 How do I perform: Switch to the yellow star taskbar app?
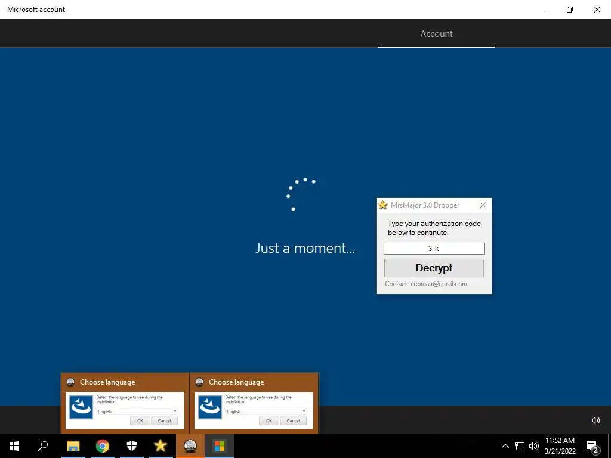coord(161,446)
